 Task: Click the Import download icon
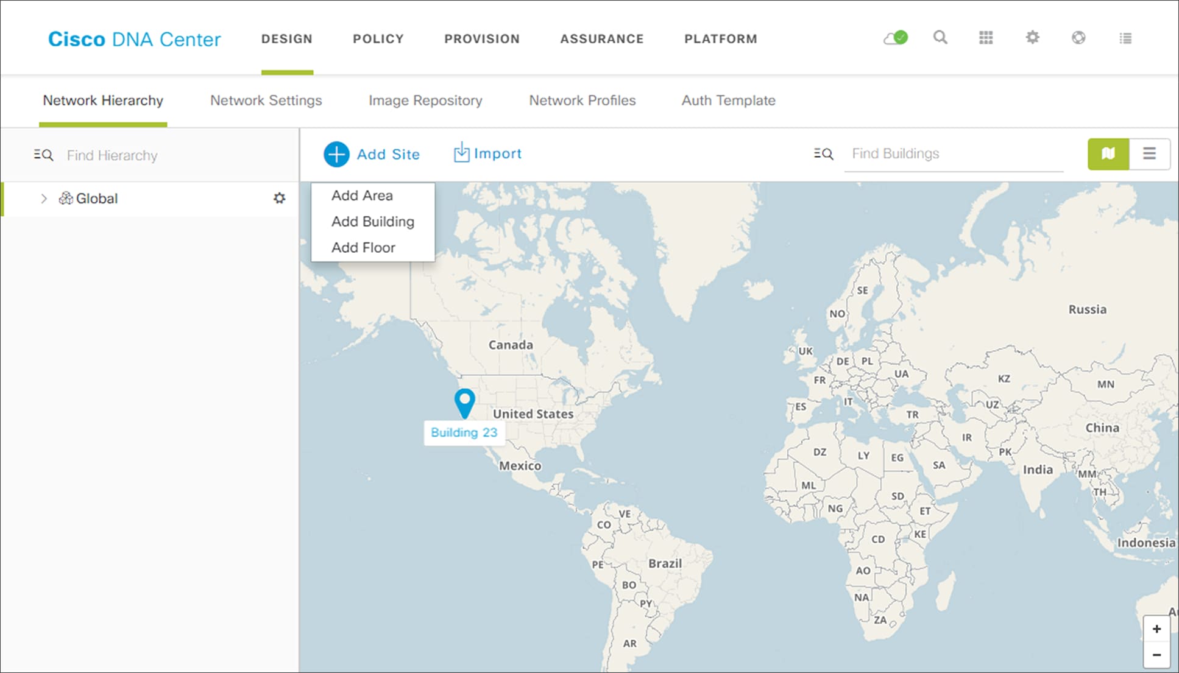click(461, 152)
